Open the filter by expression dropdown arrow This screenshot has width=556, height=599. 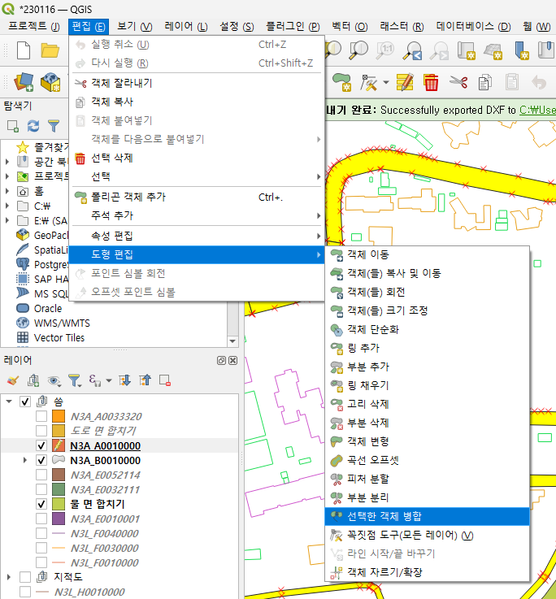coord(109,380)
